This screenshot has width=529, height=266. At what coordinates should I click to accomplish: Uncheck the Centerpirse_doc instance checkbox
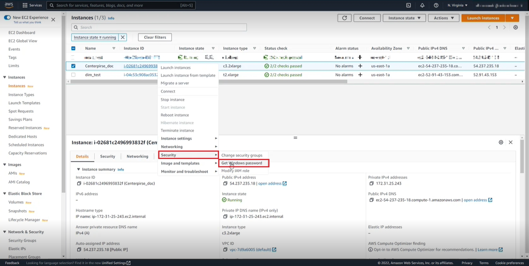(73, 66)
